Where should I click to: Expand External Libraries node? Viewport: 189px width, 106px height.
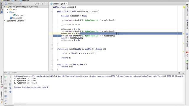(5, 21)
